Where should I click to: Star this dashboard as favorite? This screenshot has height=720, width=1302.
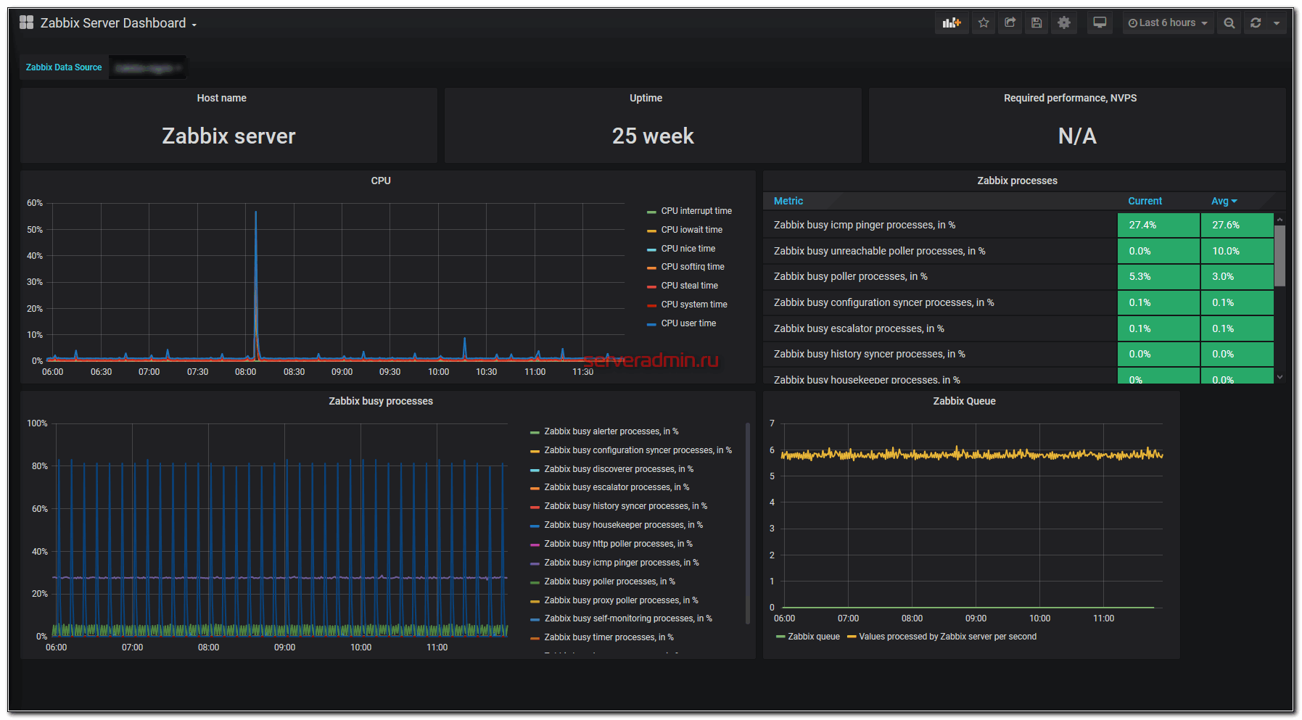(984, 23)
